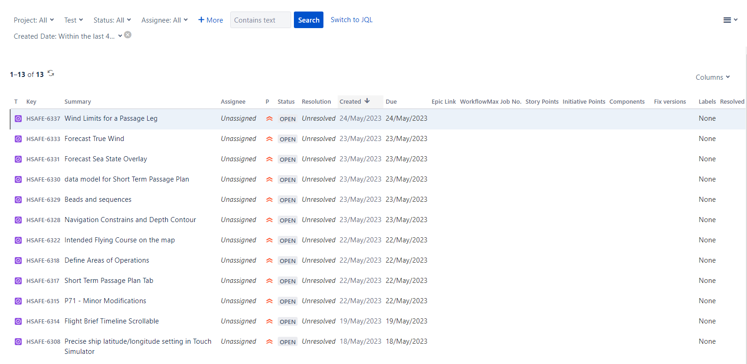Click the refresh results icon
Image resolution: width=747 pixels, height=364 pixels.
coord(51,73)
